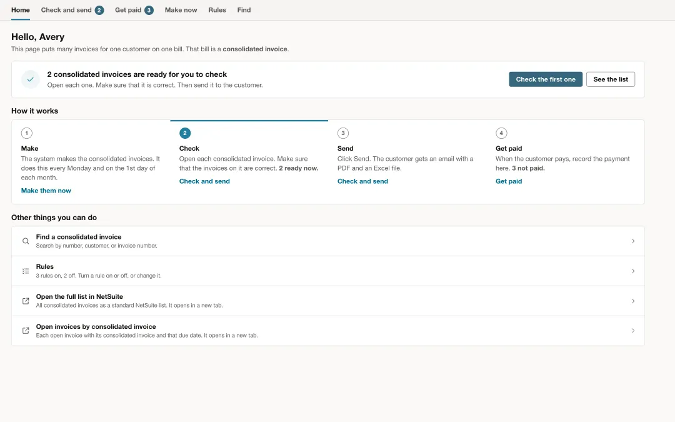Open the Rules row chevron arrow
The width and height of the screenshot is (675, 422).
click(633, 271)
